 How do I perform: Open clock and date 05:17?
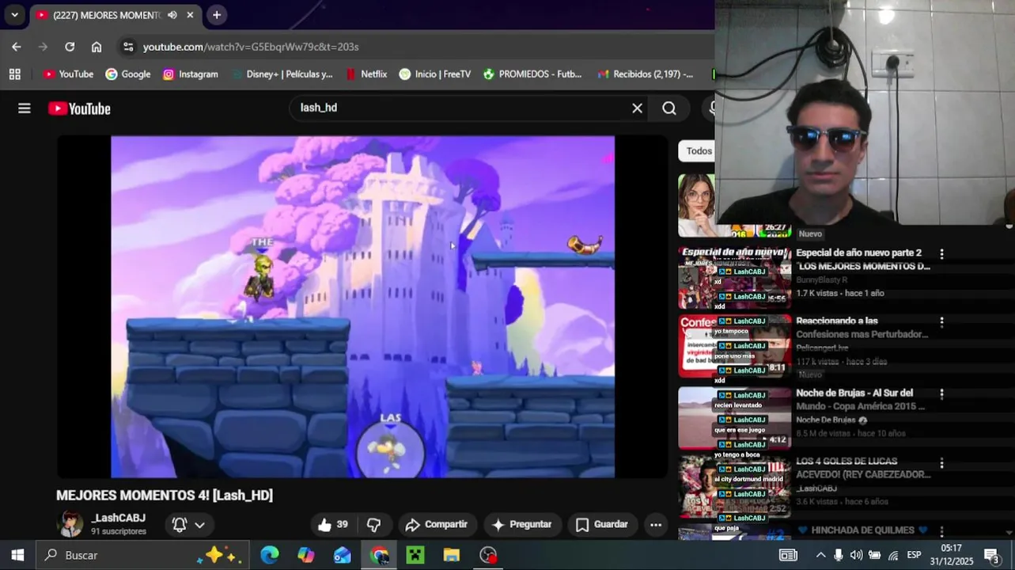951,555
